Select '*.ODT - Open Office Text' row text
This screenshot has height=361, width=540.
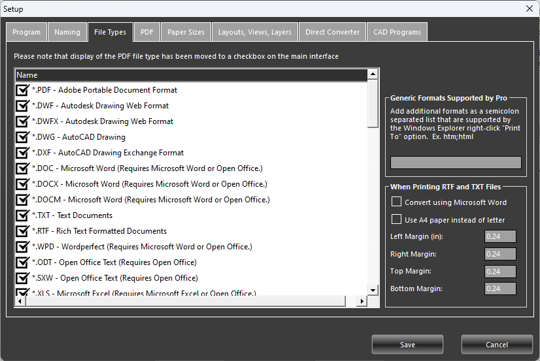[114, 262]
